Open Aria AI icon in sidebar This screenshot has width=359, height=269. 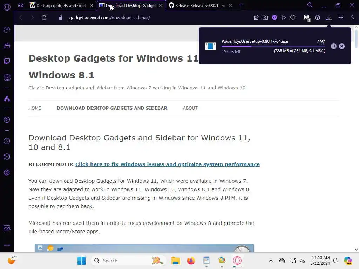coord(7,98)
